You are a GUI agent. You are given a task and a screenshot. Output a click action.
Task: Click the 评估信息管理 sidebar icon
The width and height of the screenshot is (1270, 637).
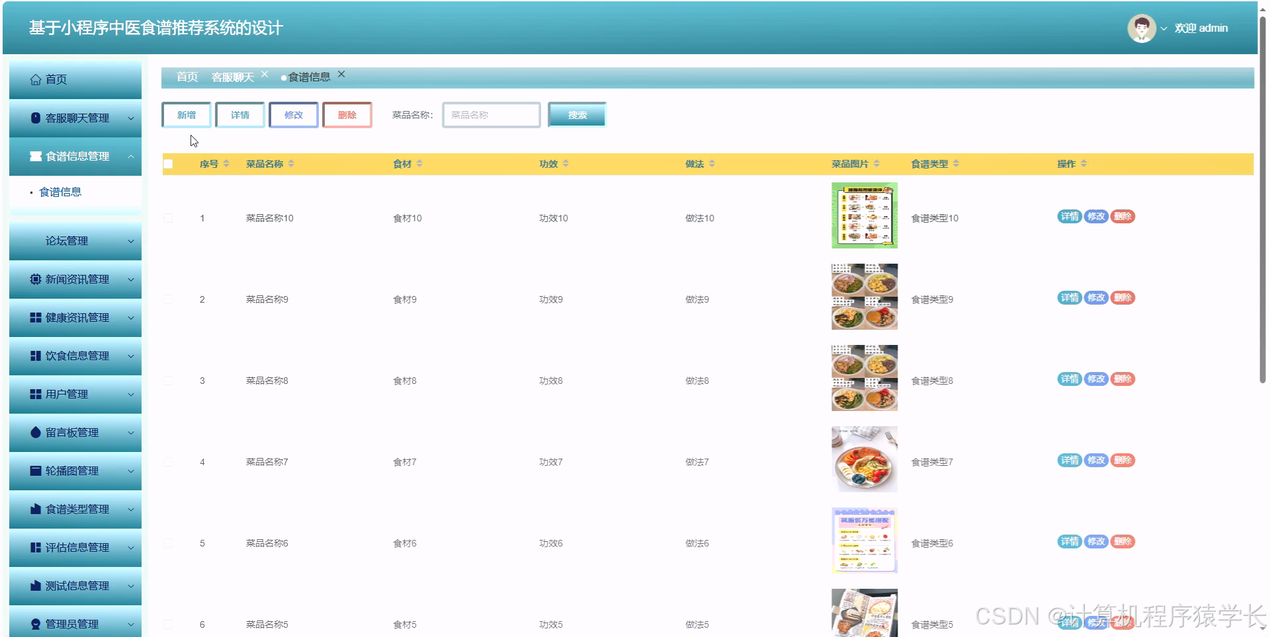(x=36, y=547)
